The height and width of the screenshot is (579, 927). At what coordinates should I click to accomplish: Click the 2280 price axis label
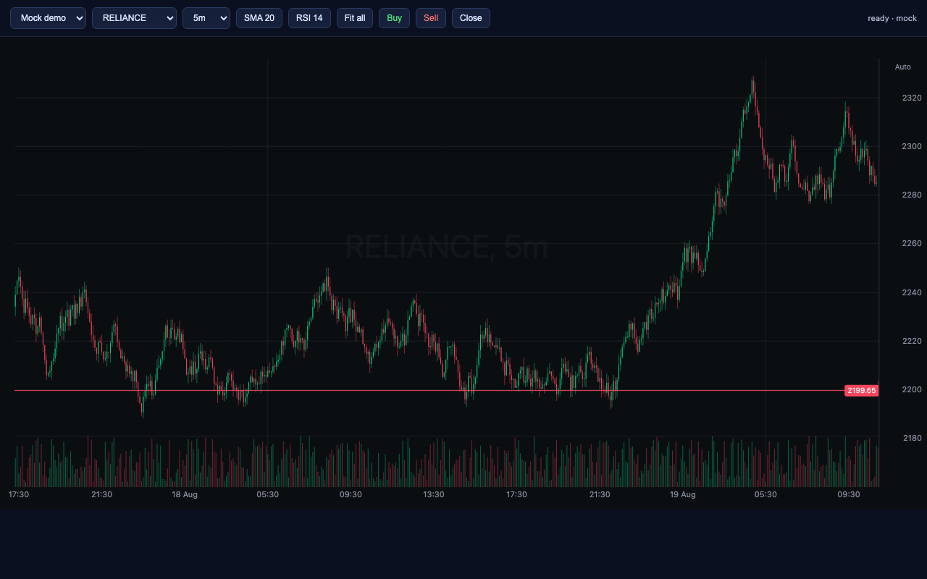(912, 195)
